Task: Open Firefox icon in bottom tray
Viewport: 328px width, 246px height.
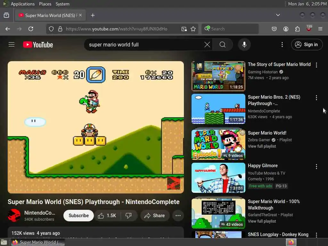Action: (x=291, y=242)
